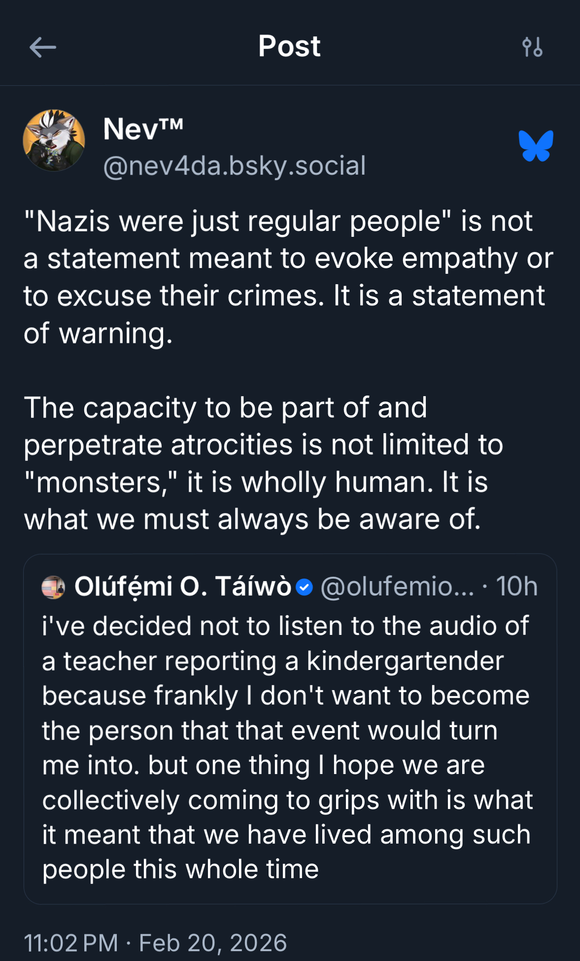Screen dimensions: 580x961
Task: Open thread preferences sliders icon
Action: pos(532,47)
